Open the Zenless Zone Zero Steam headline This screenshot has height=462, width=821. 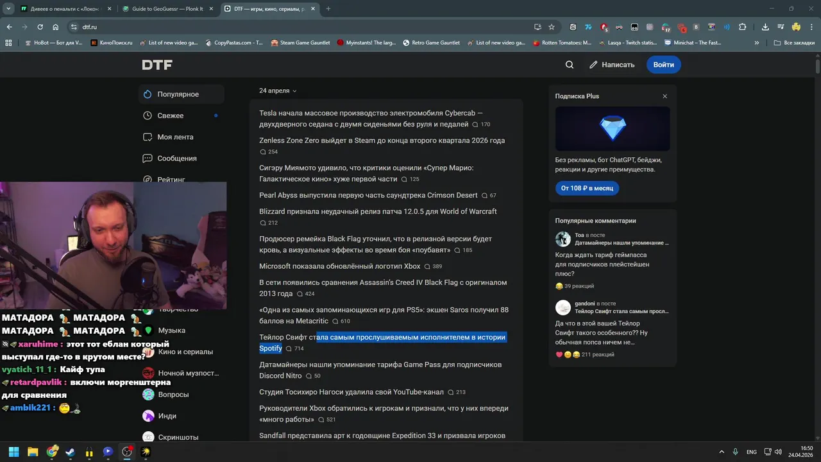point(382,141)
